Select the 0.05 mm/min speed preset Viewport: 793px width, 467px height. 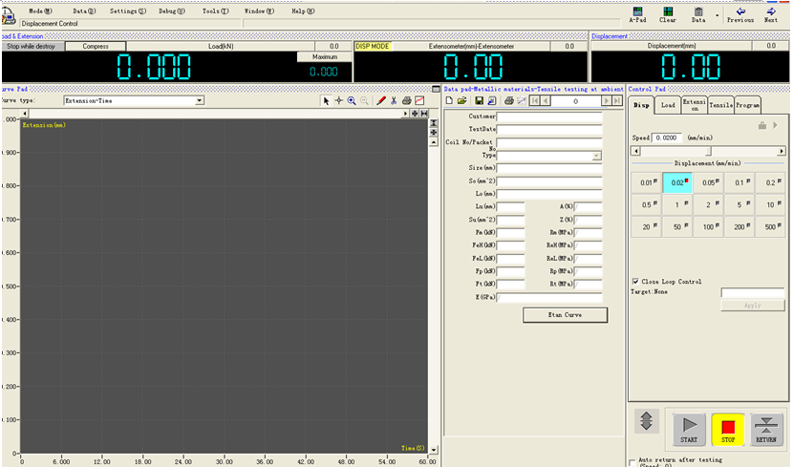pos(708,182)
